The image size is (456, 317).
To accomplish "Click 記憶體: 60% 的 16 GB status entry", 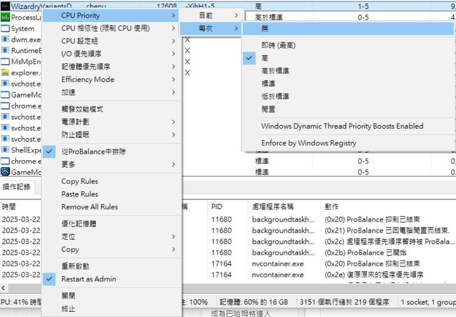I will coord(254,302).
